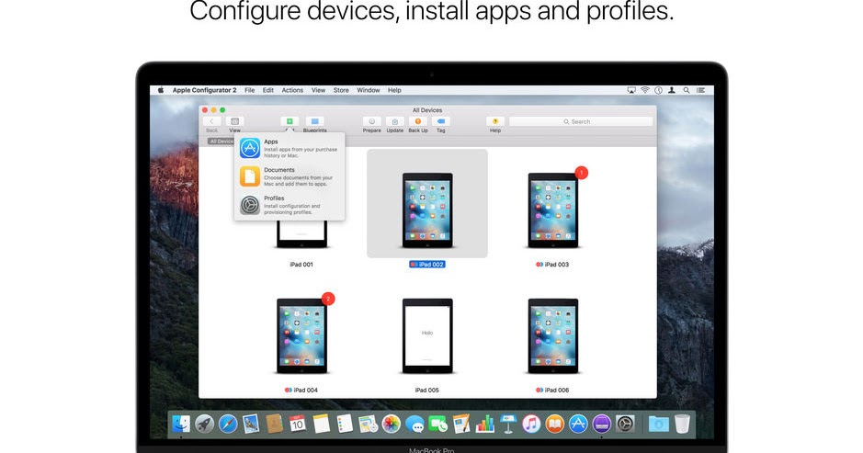
Task: Open the Actions menu
Action: coord(292,90)
